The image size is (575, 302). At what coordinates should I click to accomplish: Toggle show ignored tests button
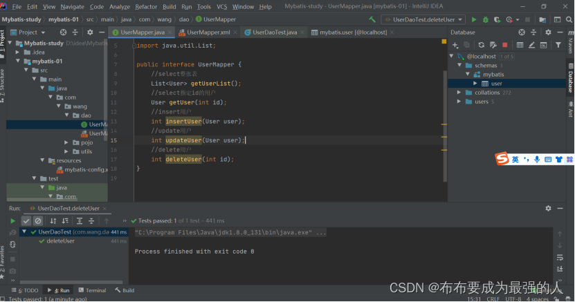coord(38,220)
